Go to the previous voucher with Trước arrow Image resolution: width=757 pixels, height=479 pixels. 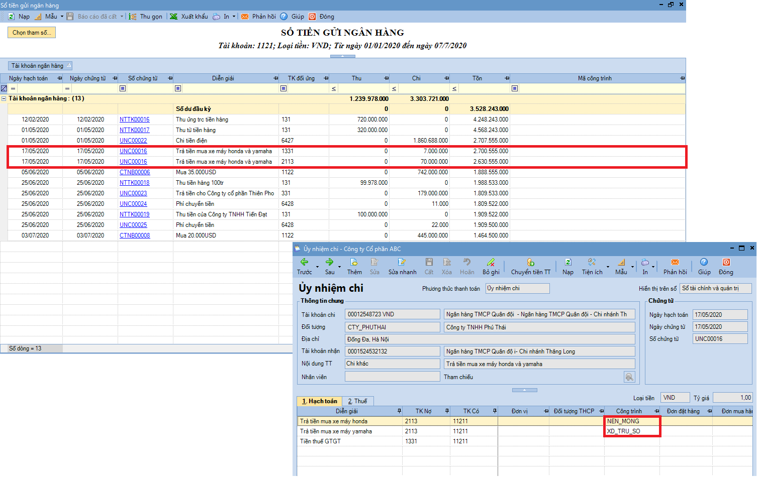(x=304, y=262)
